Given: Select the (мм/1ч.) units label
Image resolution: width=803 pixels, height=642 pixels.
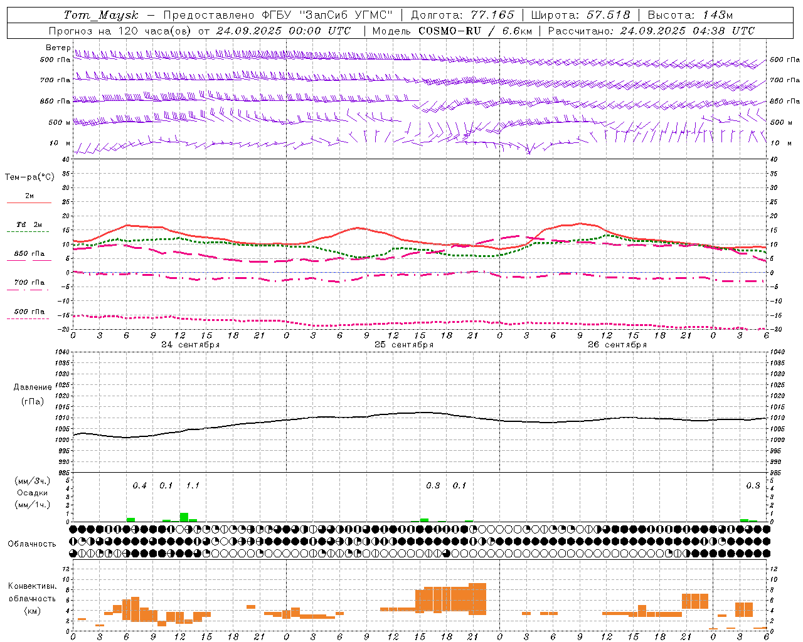Looking at the screenshot, I should coord(32,505).
